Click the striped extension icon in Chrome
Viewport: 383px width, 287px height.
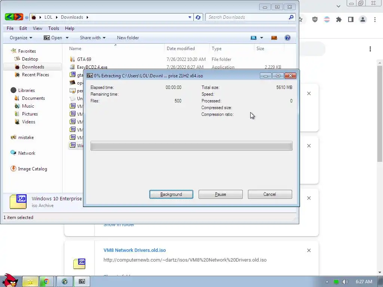point(327,19)
